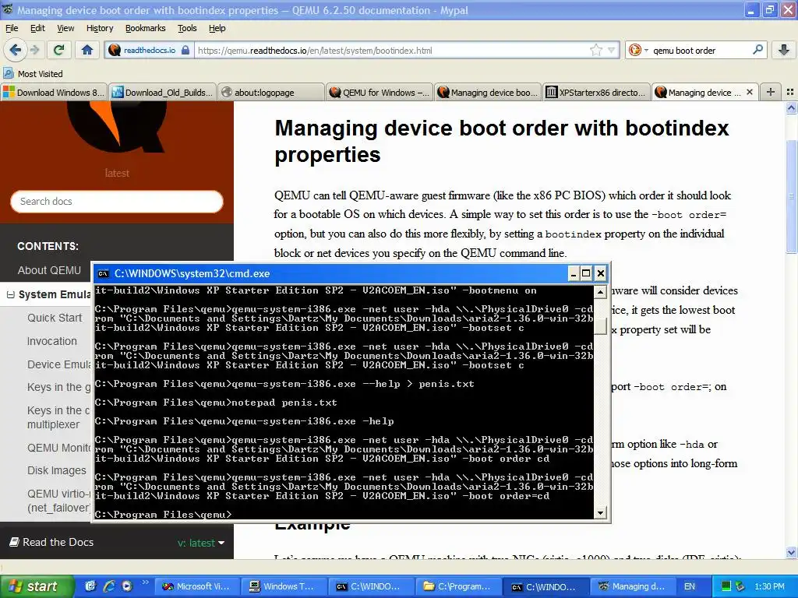The width and height of the screenshot is (798, 598).
Task: Switch to Microsoft Vi... taskbar button
Action: pos(196,586)
